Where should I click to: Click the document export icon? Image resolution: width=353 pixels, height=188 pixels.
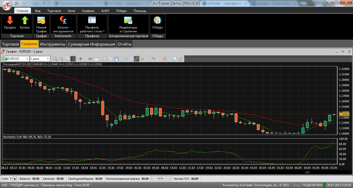pyautogui.click(x=111, y=59)
